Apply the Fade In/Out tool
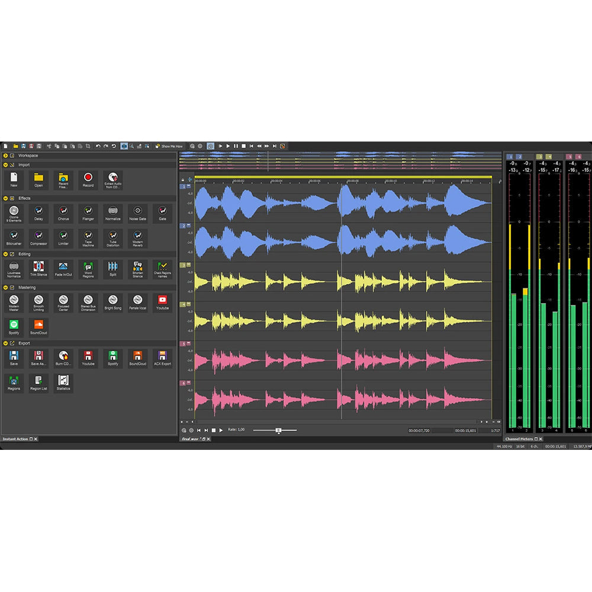 [63, 269]
